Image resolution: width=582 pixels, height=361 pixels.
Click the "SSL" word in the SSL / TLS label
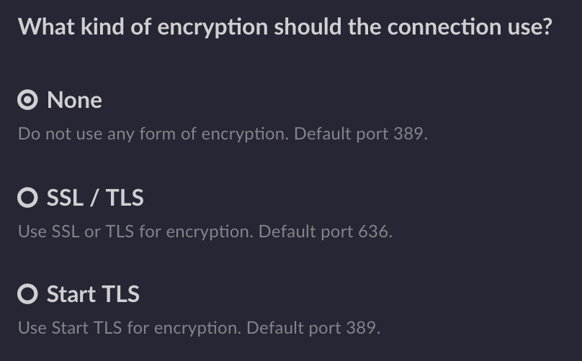pyautogui.click(x=63, y=197)
